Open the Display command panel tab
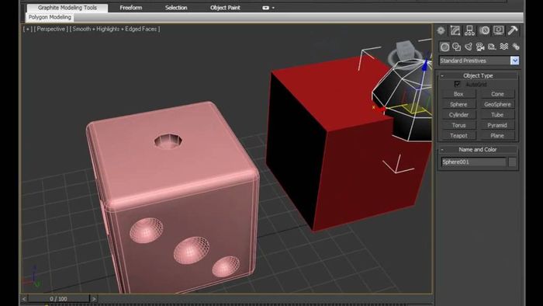This screenshot has width=543, height=306. tap(499, 30)
